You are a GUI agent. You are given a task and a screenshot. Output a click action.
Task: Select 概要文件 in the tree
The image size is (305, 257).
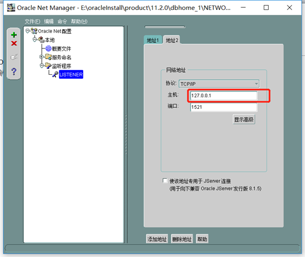tap(62, 48)
